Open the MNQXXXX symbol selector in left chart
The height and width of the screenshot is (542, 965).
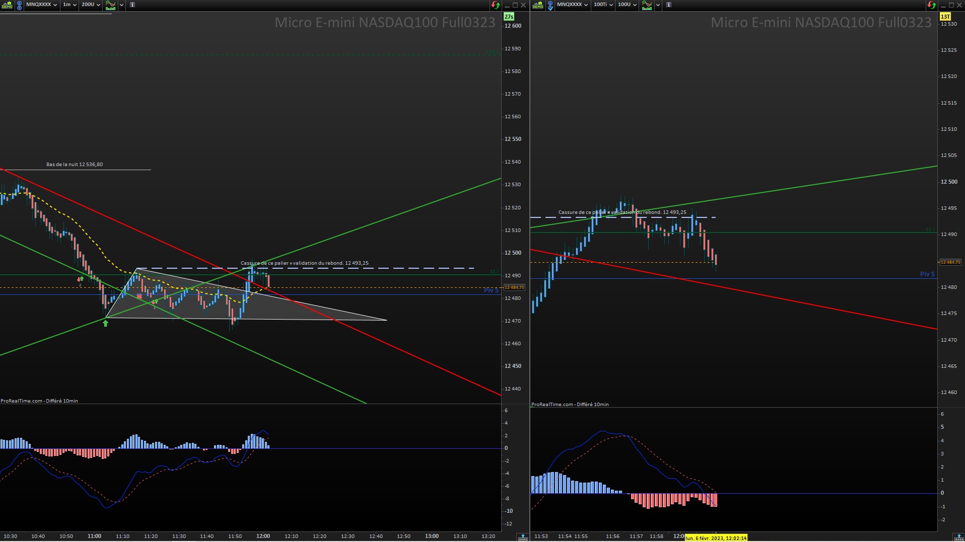coord(41,5)
